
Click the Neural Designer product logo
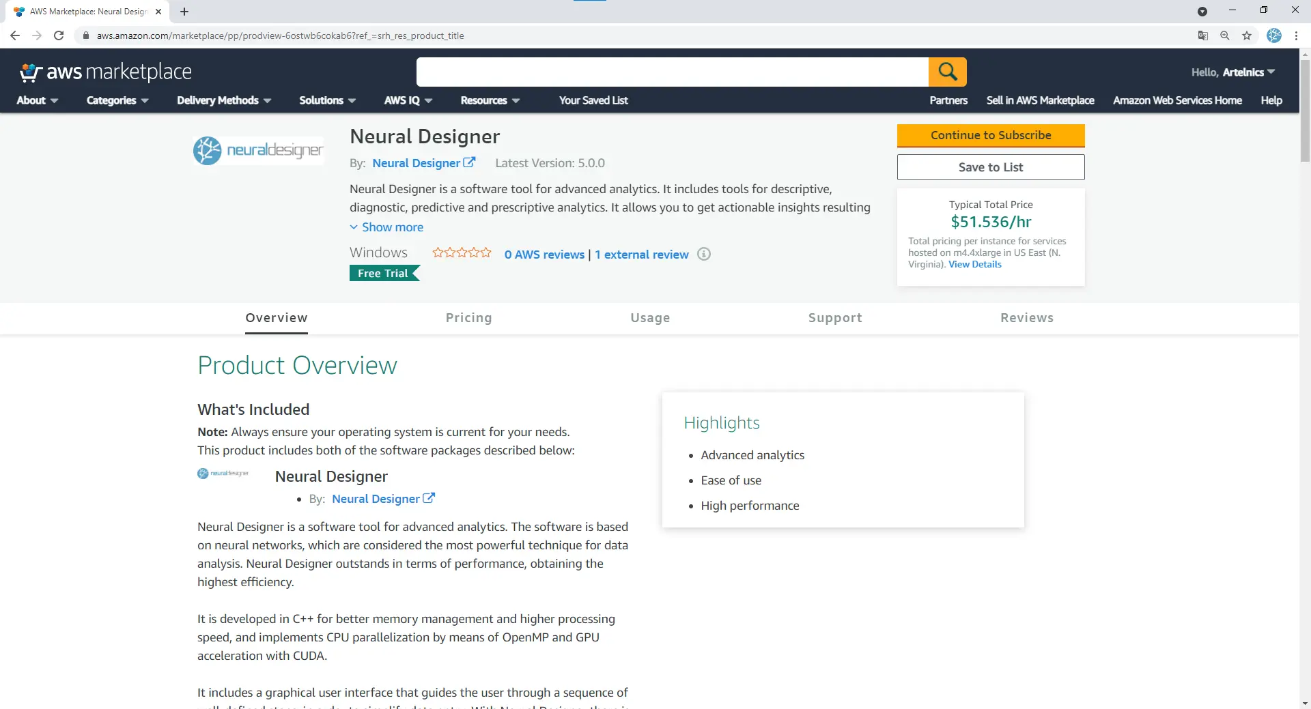pos(258,150)
